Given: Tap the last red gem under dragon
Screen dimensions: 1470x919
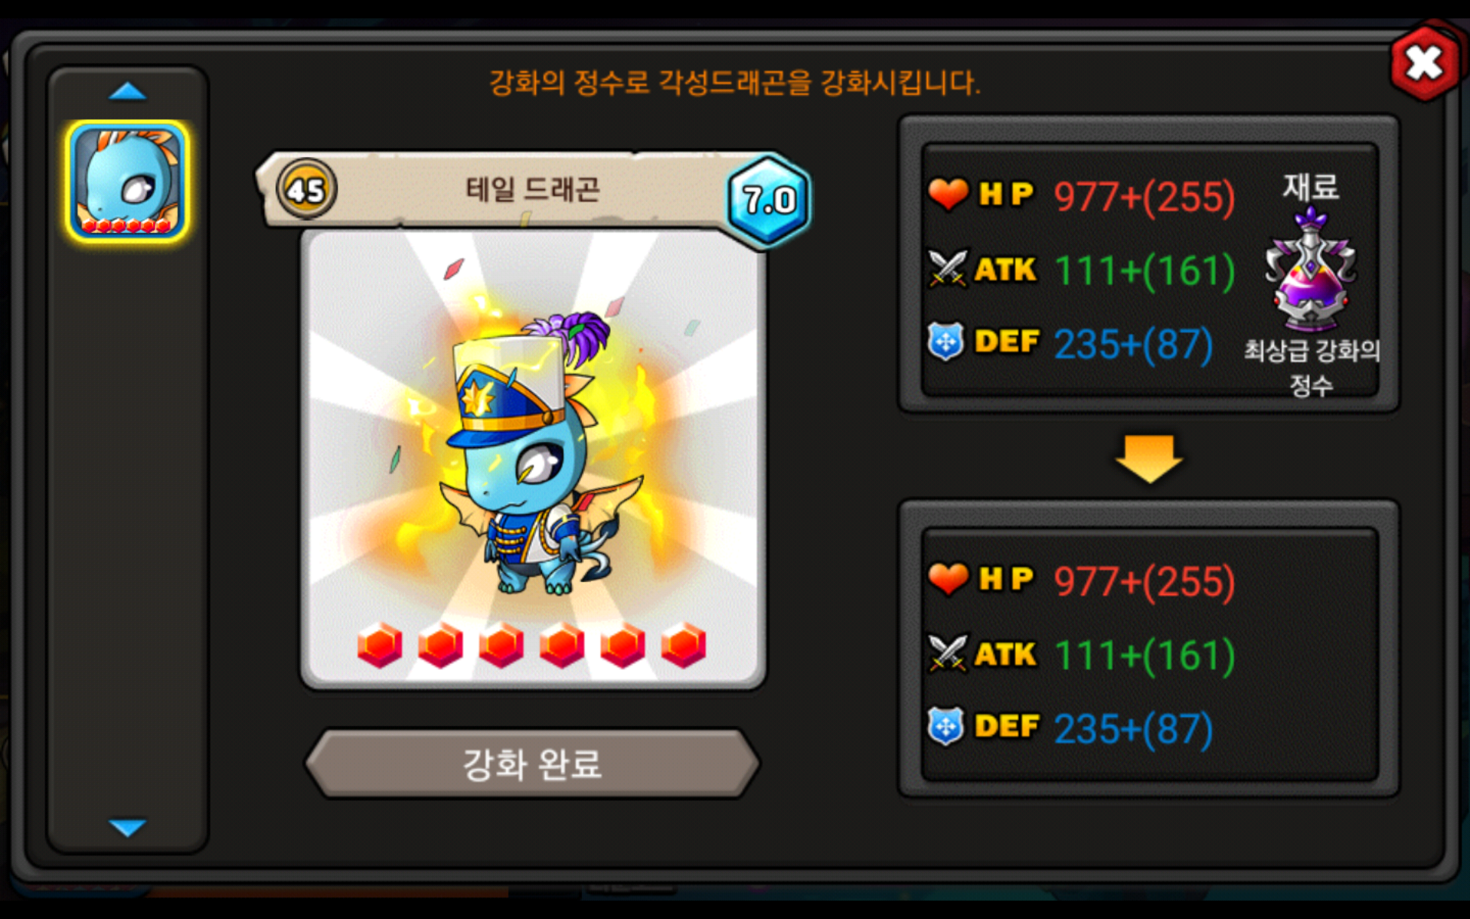Looking at the screenshot, I should pyautogui.click(x=683, y=645).
